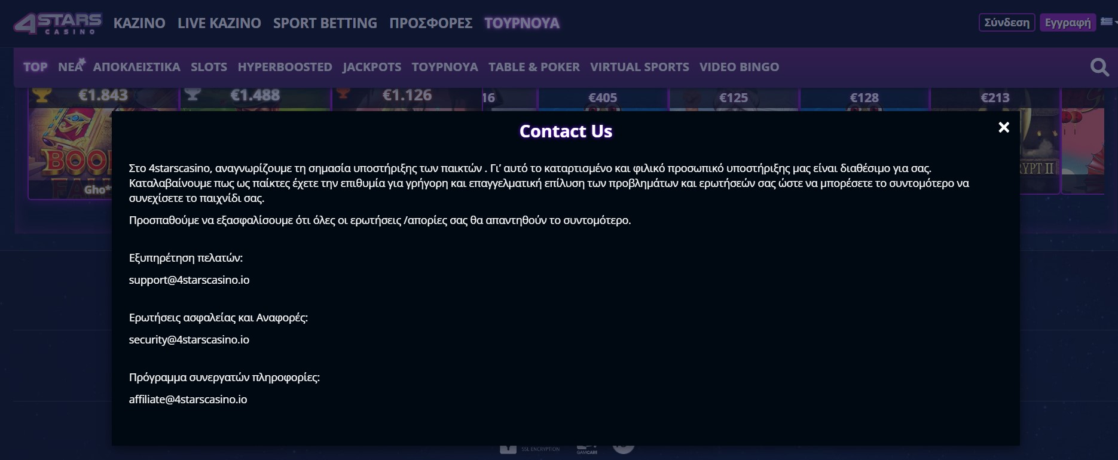Select the TOP games tab
Screen dimensions: 1118x460
point(35,67)
